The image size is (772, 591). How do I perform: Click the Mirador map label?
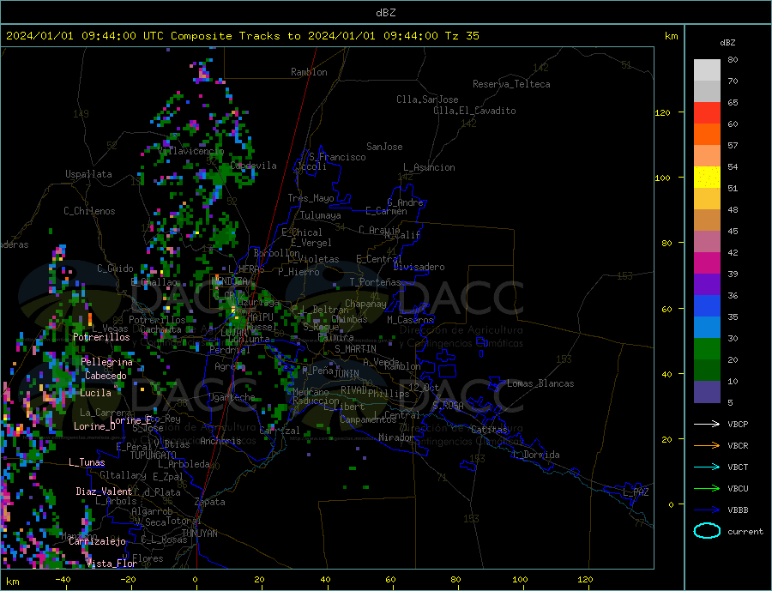[396, 437]
